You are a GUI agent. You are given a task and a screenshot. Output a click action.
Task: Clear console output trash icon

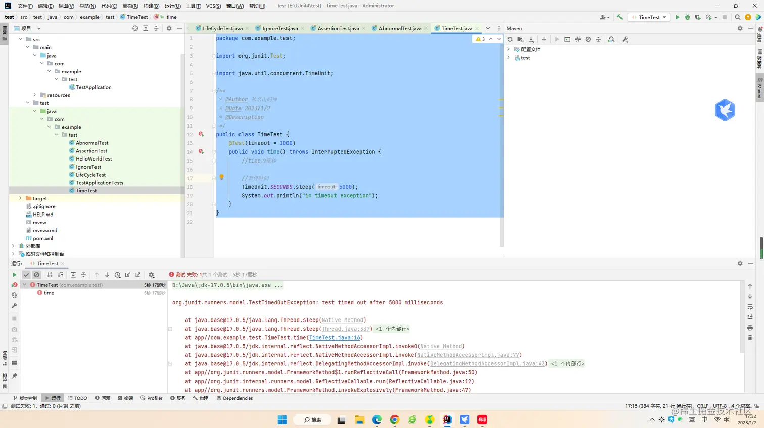pyautogui.click(x=750, y=338)
